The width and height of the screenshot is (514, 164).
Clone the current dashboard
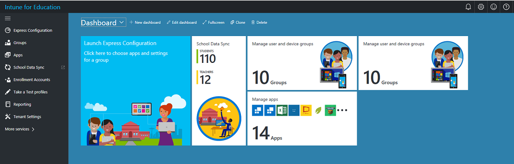tap(238, 22)
